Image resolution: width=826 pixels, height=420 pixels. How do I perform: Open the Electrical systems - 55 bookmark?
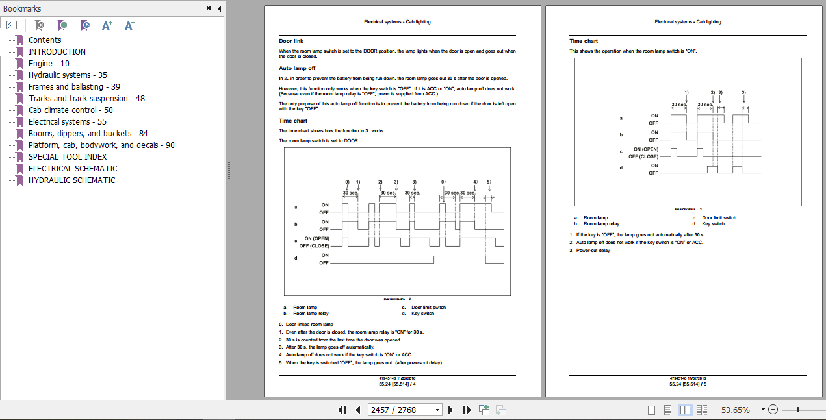(x=68, y=121)
